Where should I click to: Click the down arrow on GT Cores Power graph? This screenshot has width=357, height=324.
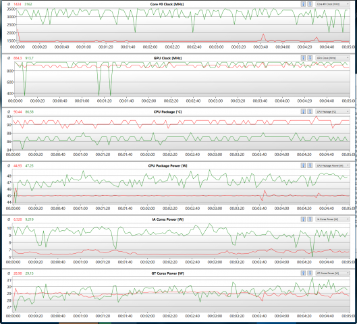pos(310,273)
